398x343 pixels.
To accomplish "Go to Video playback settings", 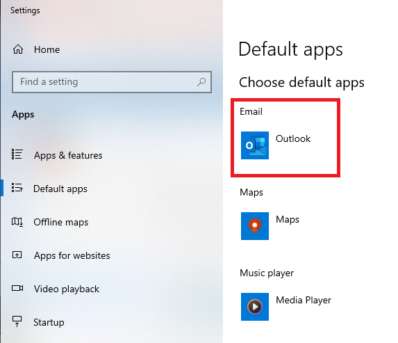I will pos(67,289).
